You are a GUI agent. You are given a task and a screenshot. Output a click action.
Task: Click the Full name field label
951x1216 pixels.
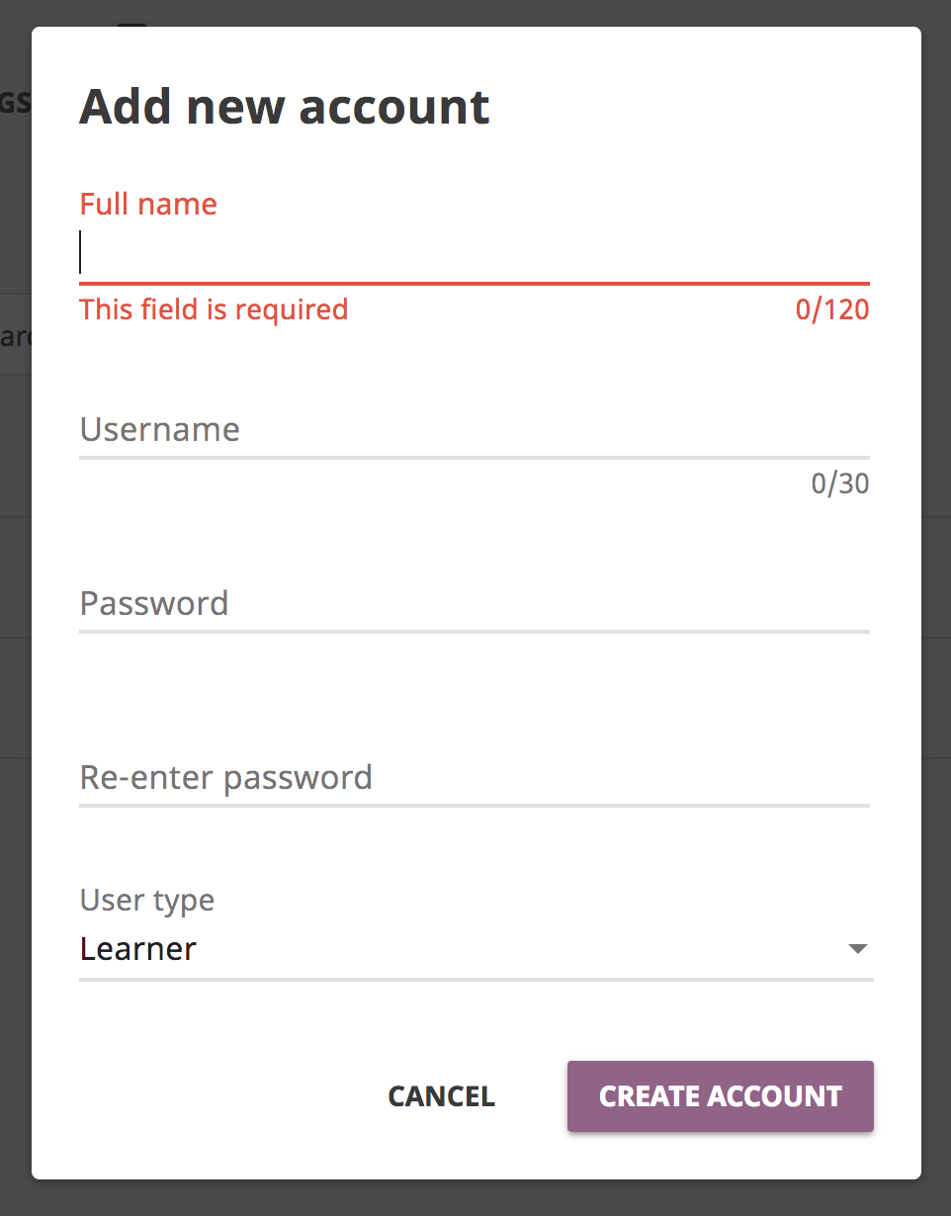pos(148,204)
